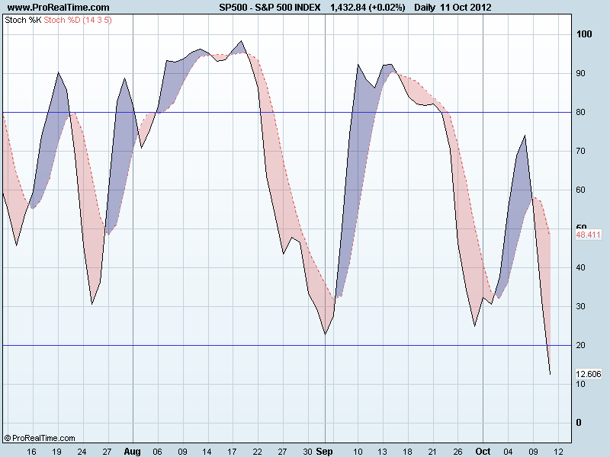The width and height of the screenshot is (610, 457).
Task: Click the 80 y-axis label
Action: pos(580,112)
